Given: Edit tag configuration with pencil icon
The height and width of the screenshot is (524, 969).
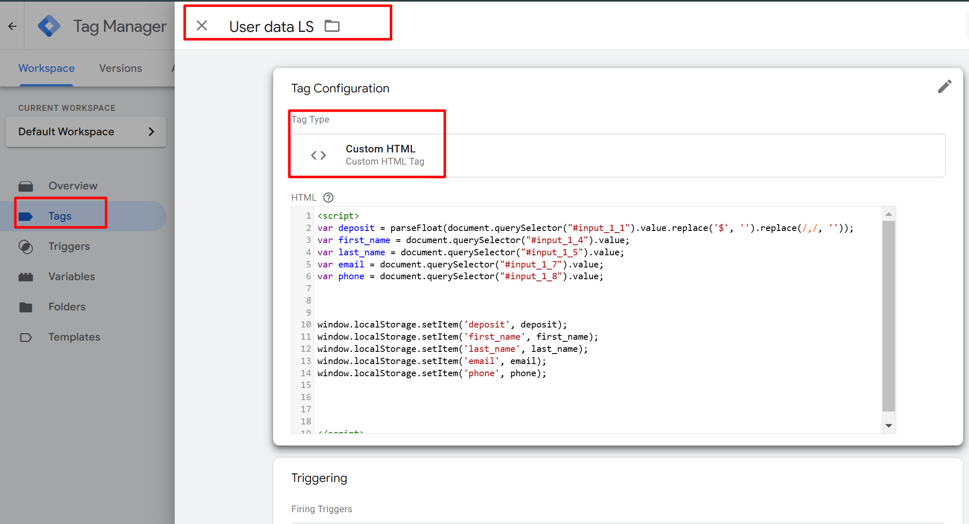Looking at the screenshot, I should pos(944,87).
